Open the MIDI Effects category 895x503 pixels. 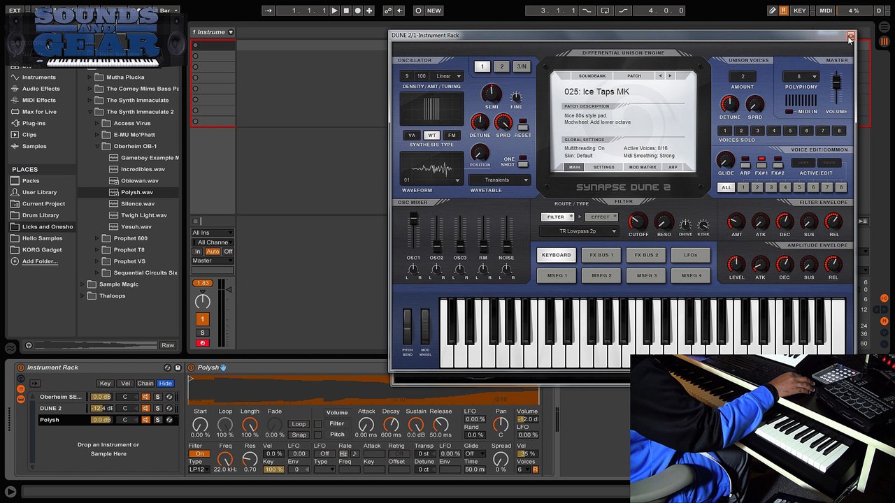coord(39,100)
